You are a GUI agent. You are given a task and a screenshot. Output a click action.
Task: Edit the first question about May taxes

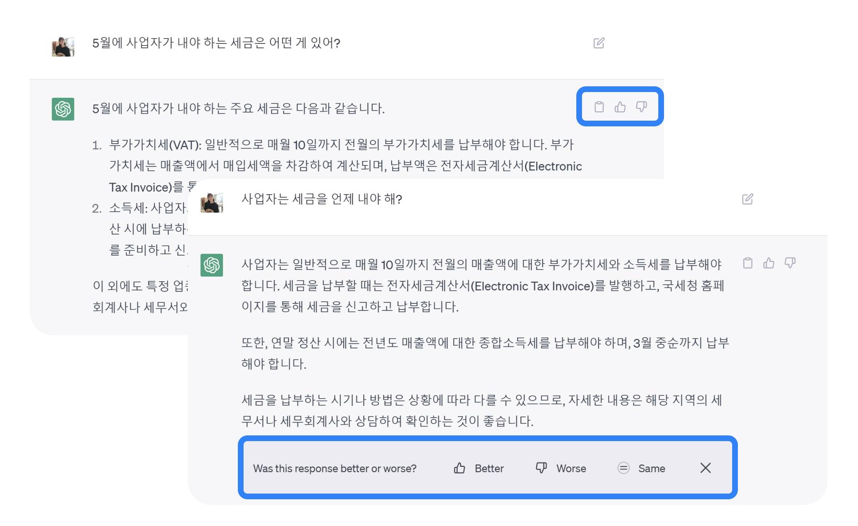[599, 43]
